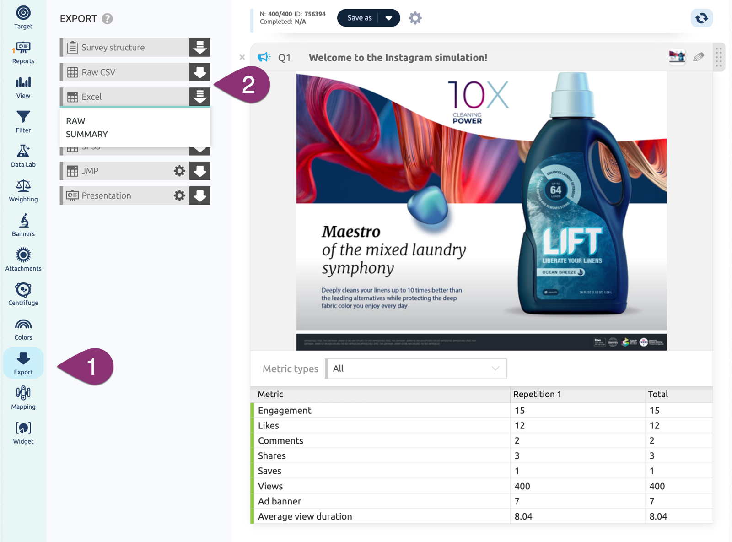This screenshot has width=732, height=542.
Task: Expand the Survey structure download options
Action: 200,48
